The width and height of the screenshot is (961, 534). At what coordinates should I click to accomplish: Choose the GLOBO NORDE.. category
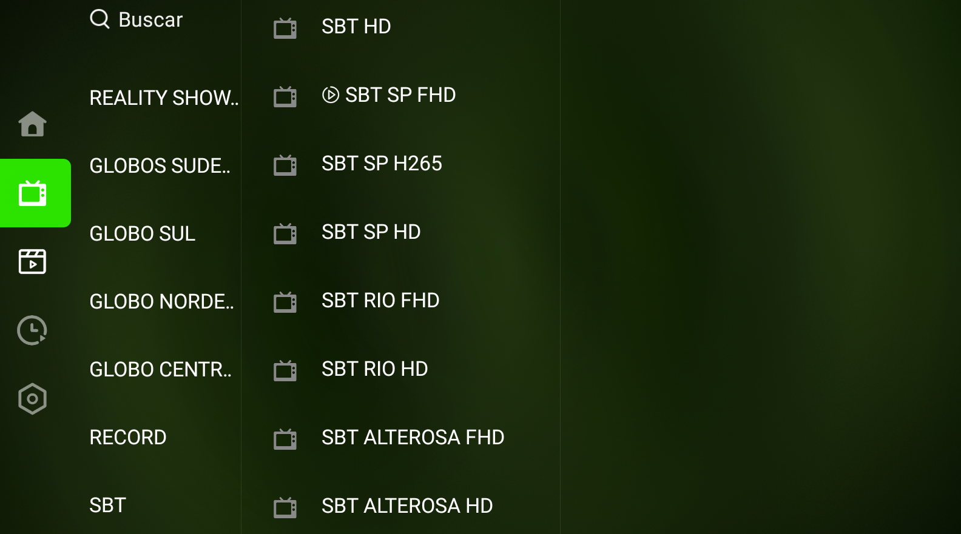point(162,301)
